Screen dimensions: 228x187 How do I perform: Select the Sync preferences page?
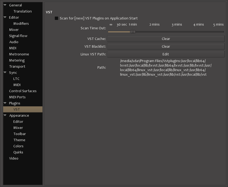click(x=13, y=72)
